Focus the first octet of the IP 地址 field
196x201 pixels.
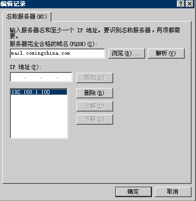[x=17, y=77]
